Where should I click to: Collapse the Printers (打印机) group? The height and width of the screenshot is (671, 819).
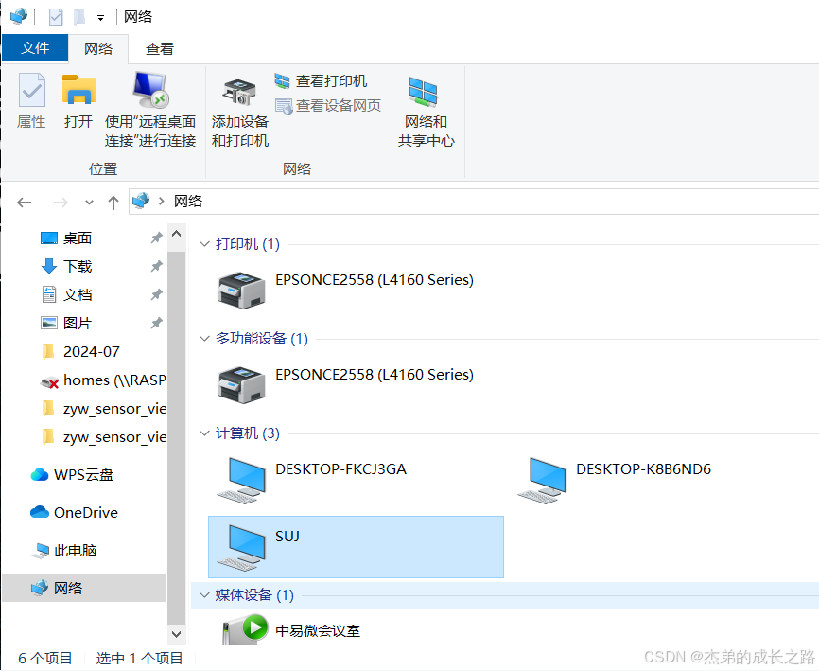(204, 244)
